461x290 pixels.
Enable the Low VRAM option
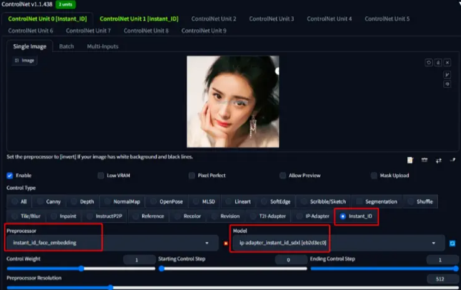(x=101, y=175)
